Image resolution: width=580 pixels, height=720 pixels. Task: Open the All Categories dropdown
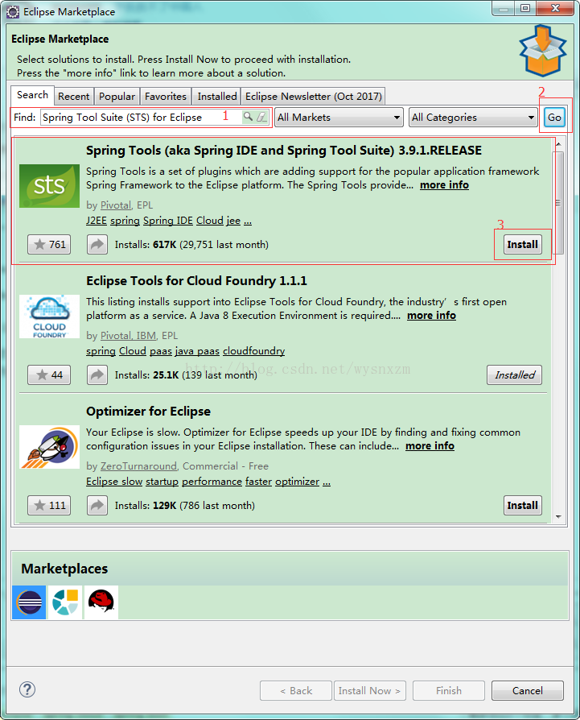[473, 117]
